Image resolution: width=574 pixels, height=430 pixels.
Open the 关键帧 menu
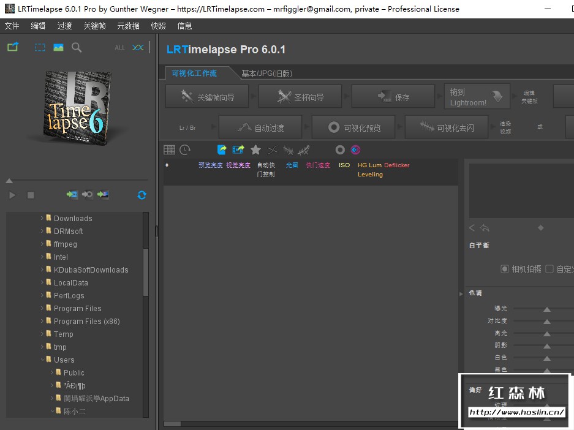[94, 26]
